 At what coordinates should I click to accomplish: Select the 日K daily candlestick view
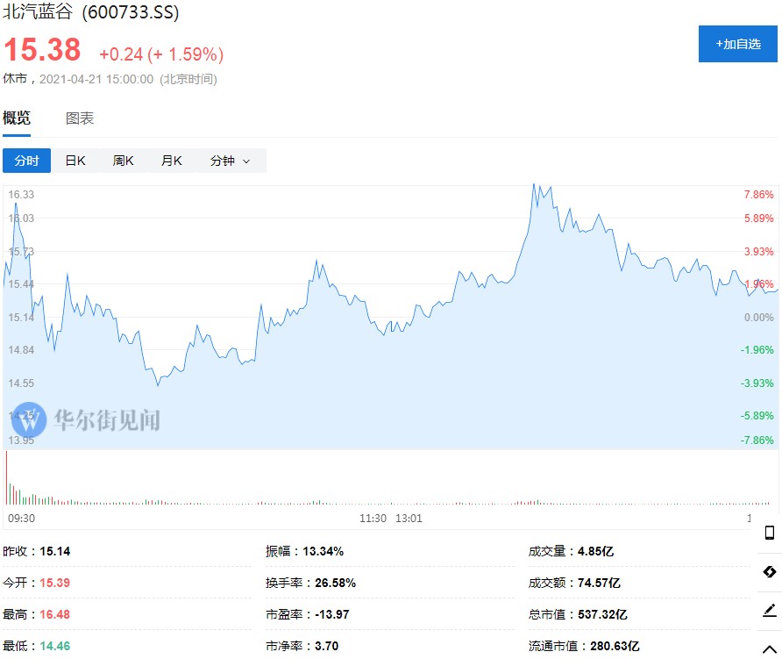tap(75, 161)
